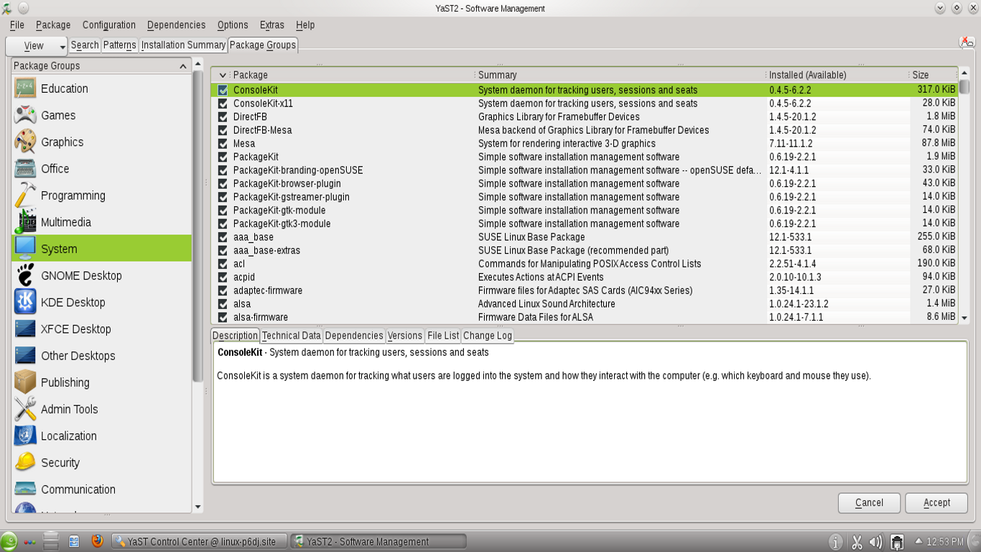This screenshot has height=552, width=981.
Task: Toggle the ConsoleKit package checkbox
Action: pyautogui.click(x=223, y=91)
